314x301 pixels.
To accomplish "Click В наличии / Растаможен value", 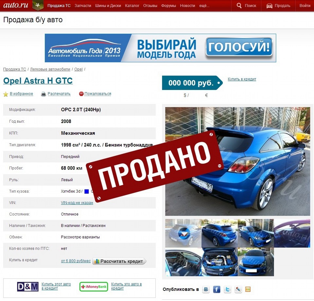I will tap(83, 226).
